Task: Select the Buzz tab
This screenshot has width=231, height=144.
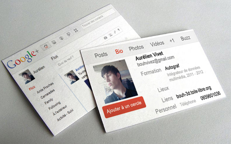Action: coord(185,38)
